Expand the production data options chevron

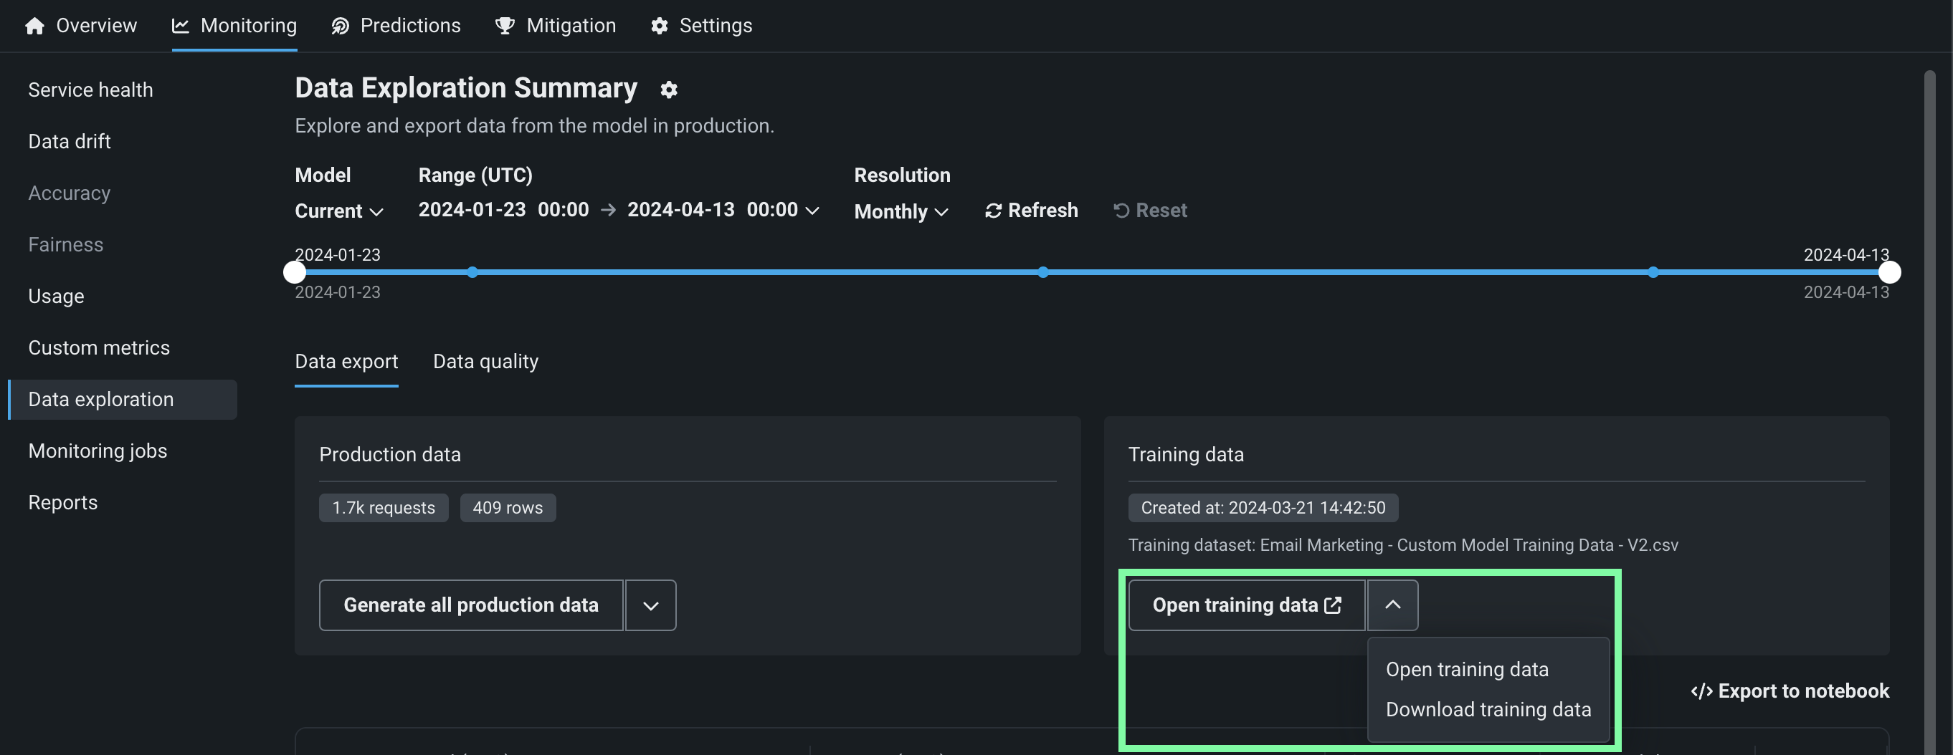pos(650,605)
